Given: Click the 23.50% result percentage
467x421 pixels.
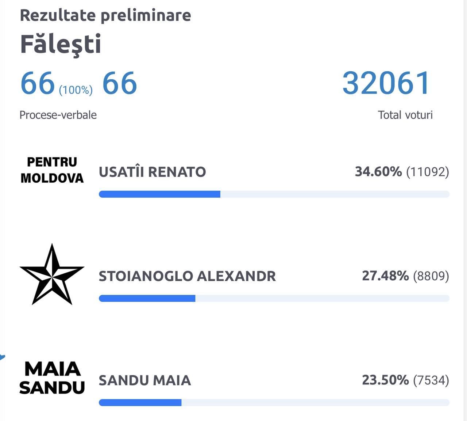Looking at the screenshot, I should point(385,380).
